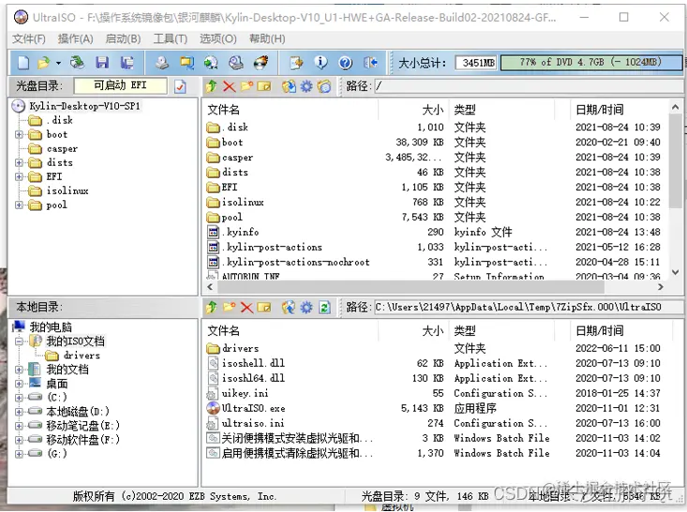Open the 选项(O) menu

coord(218,39)
